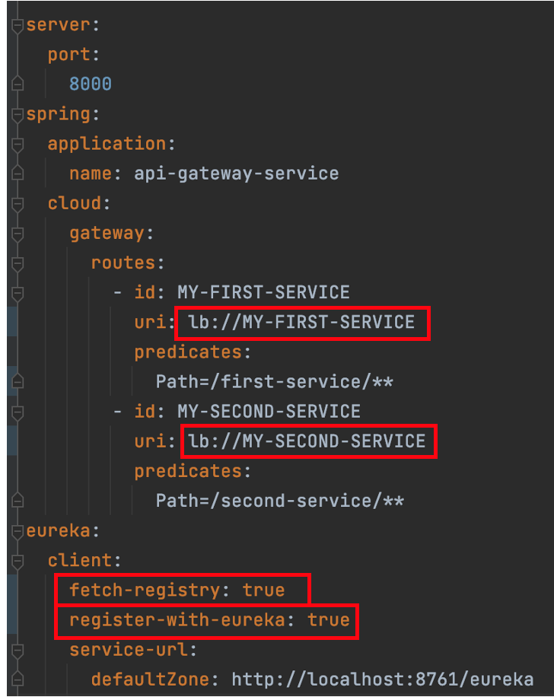
Task: Click the Path=/second-service/** predicate
Action: click(x=279, y=501)
